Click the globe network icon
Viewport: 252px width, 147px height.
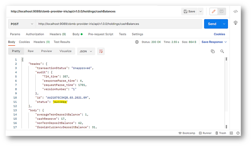coord(137,42)
